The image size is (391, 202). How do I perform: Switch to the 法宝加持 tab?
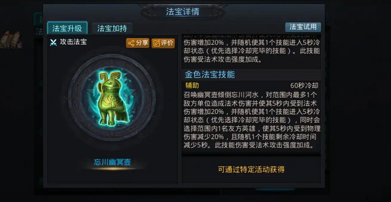(112, 28)
